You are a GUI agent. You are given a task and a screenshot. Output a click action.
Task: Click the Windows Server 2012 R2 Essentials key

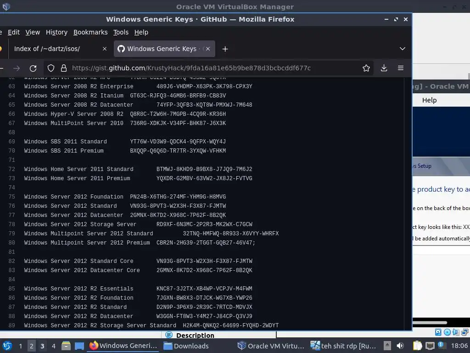point(204,289)
